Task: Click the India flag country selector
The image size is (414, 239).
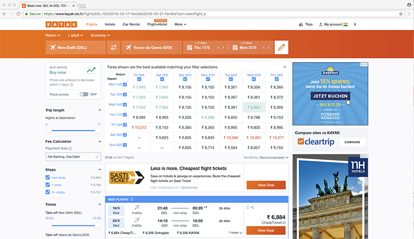Action: [345, 24]
